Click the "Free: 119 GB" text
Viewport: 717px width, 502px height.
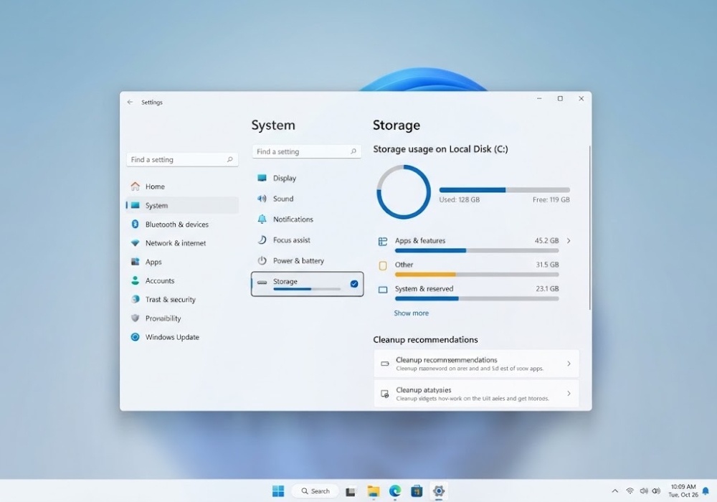551,200
